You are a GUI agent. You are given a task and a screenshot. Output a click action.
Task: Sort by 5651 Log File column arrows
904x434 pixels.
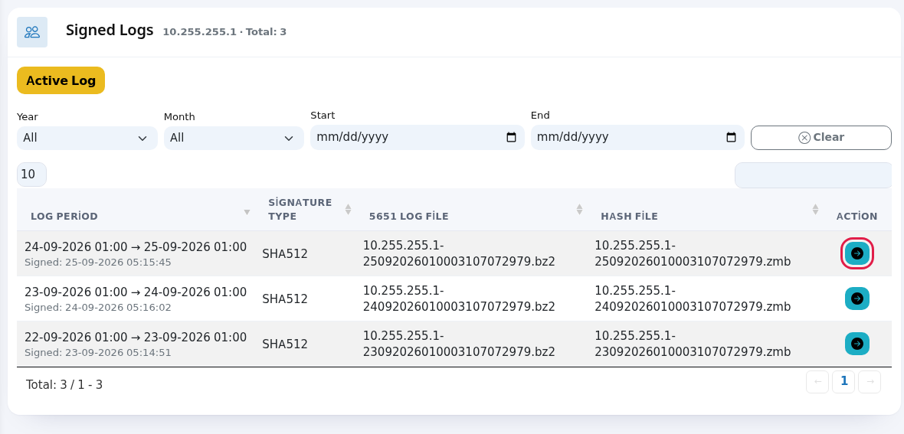coord(579,209)
